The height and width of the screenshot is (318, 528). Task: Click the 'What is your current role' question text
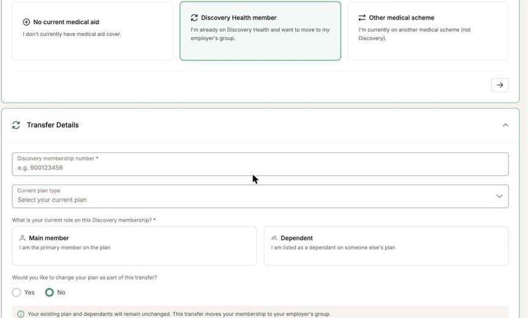coord(84,220)
